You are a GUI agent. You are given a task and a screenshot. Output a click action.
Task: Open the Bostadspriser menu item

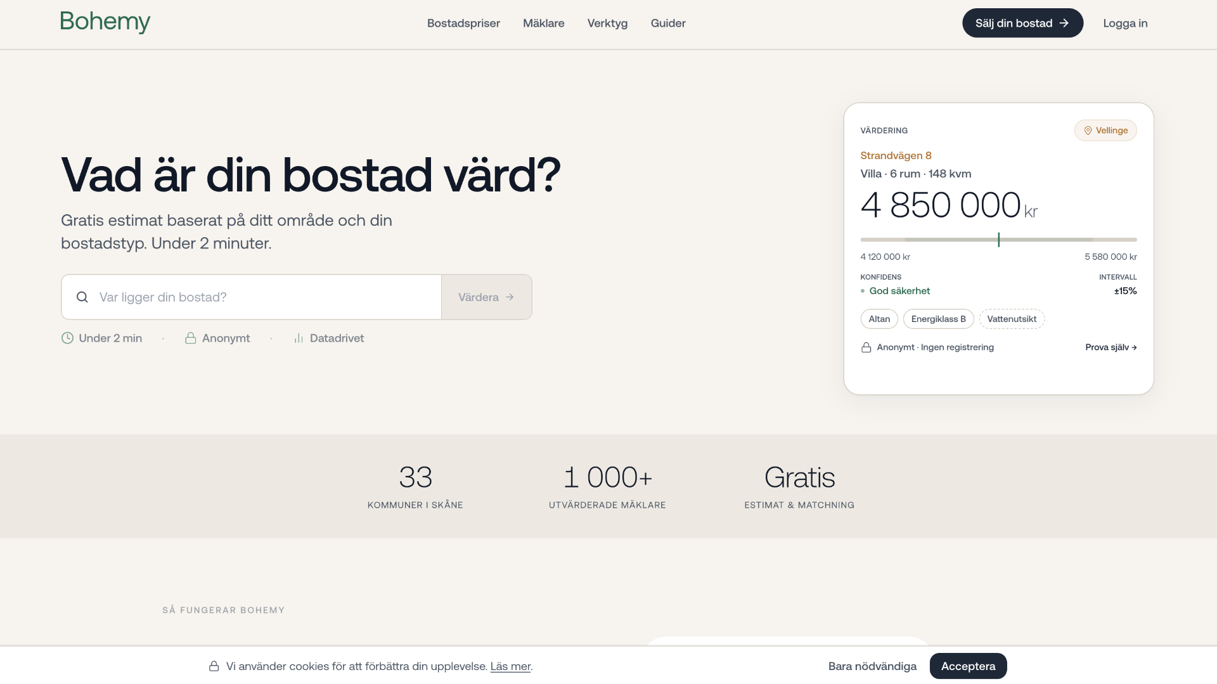coord(463,23)
